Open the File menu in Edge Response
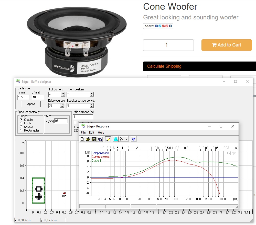The height and width of the screenshot is (225, 256). pos(83,133)
